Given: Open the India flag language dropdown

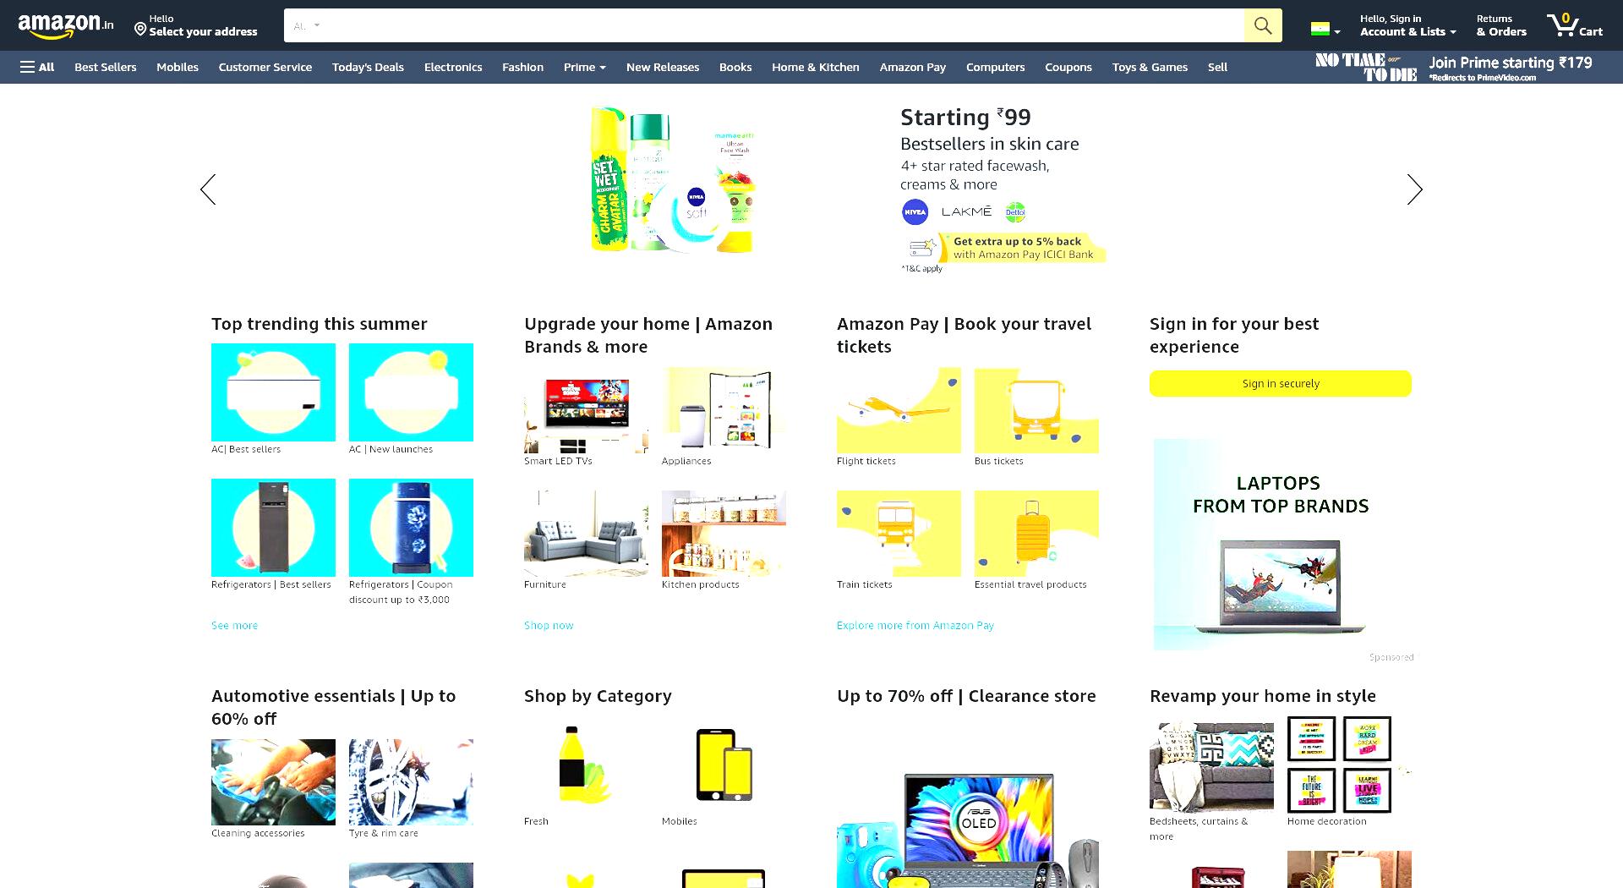Looking at the screenshot, I should (1325, 30).
